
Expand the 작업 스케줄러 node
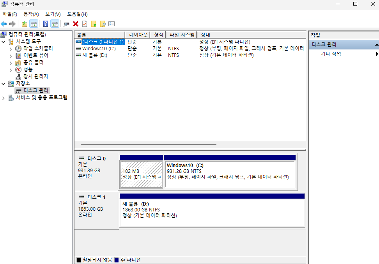click(x=11, y=49)
